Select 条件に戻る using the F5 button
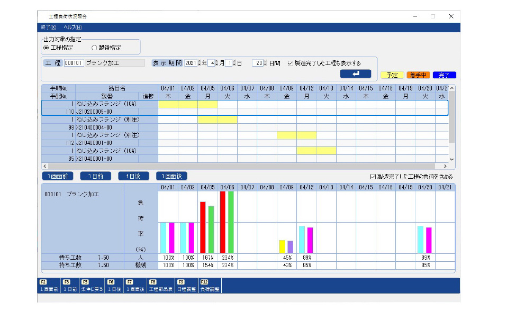Viewport: 507px width, 312px height. coord(93,286)
